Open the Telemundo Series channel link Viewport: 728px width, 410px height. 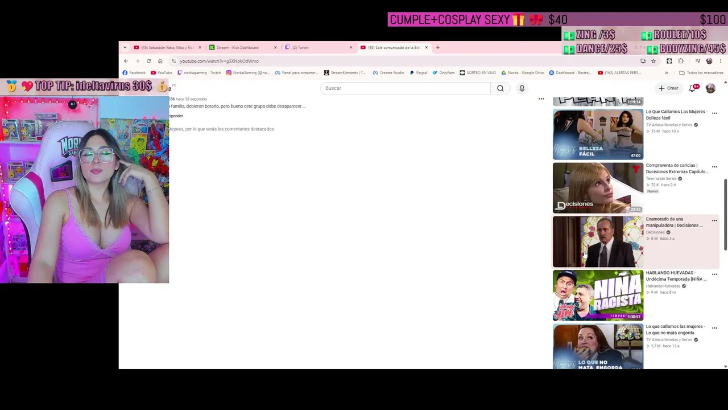(x=661, y=178)
